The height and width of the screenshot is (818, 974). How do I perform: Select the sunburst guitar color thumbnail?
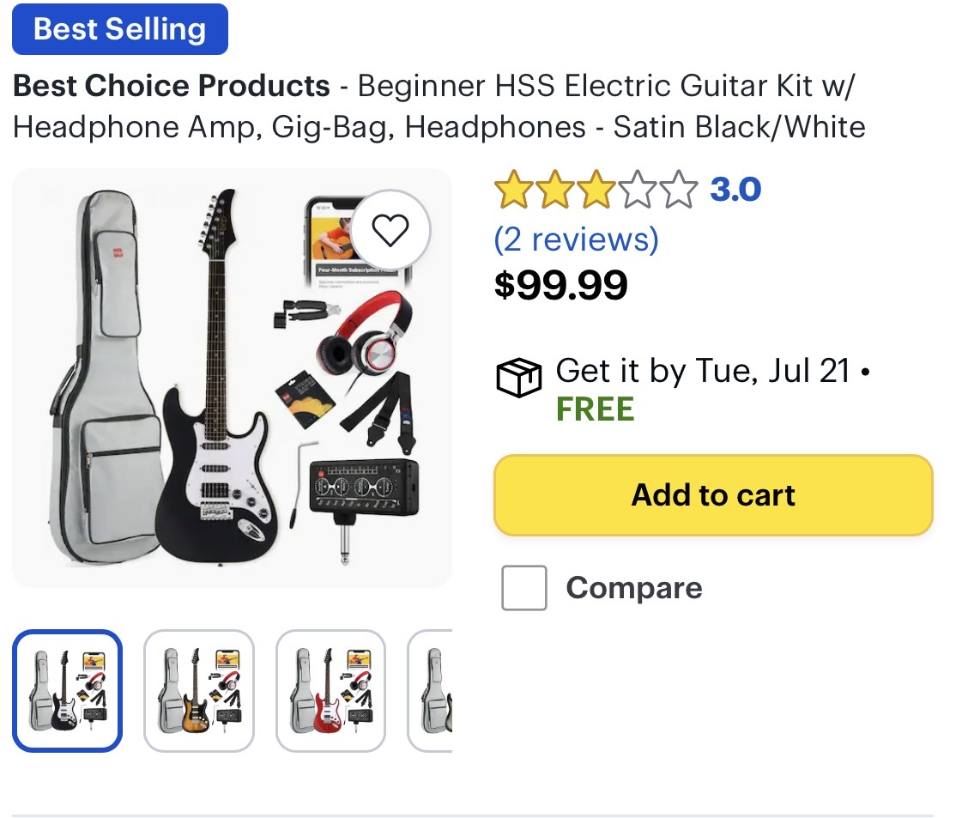pos(199,691)
